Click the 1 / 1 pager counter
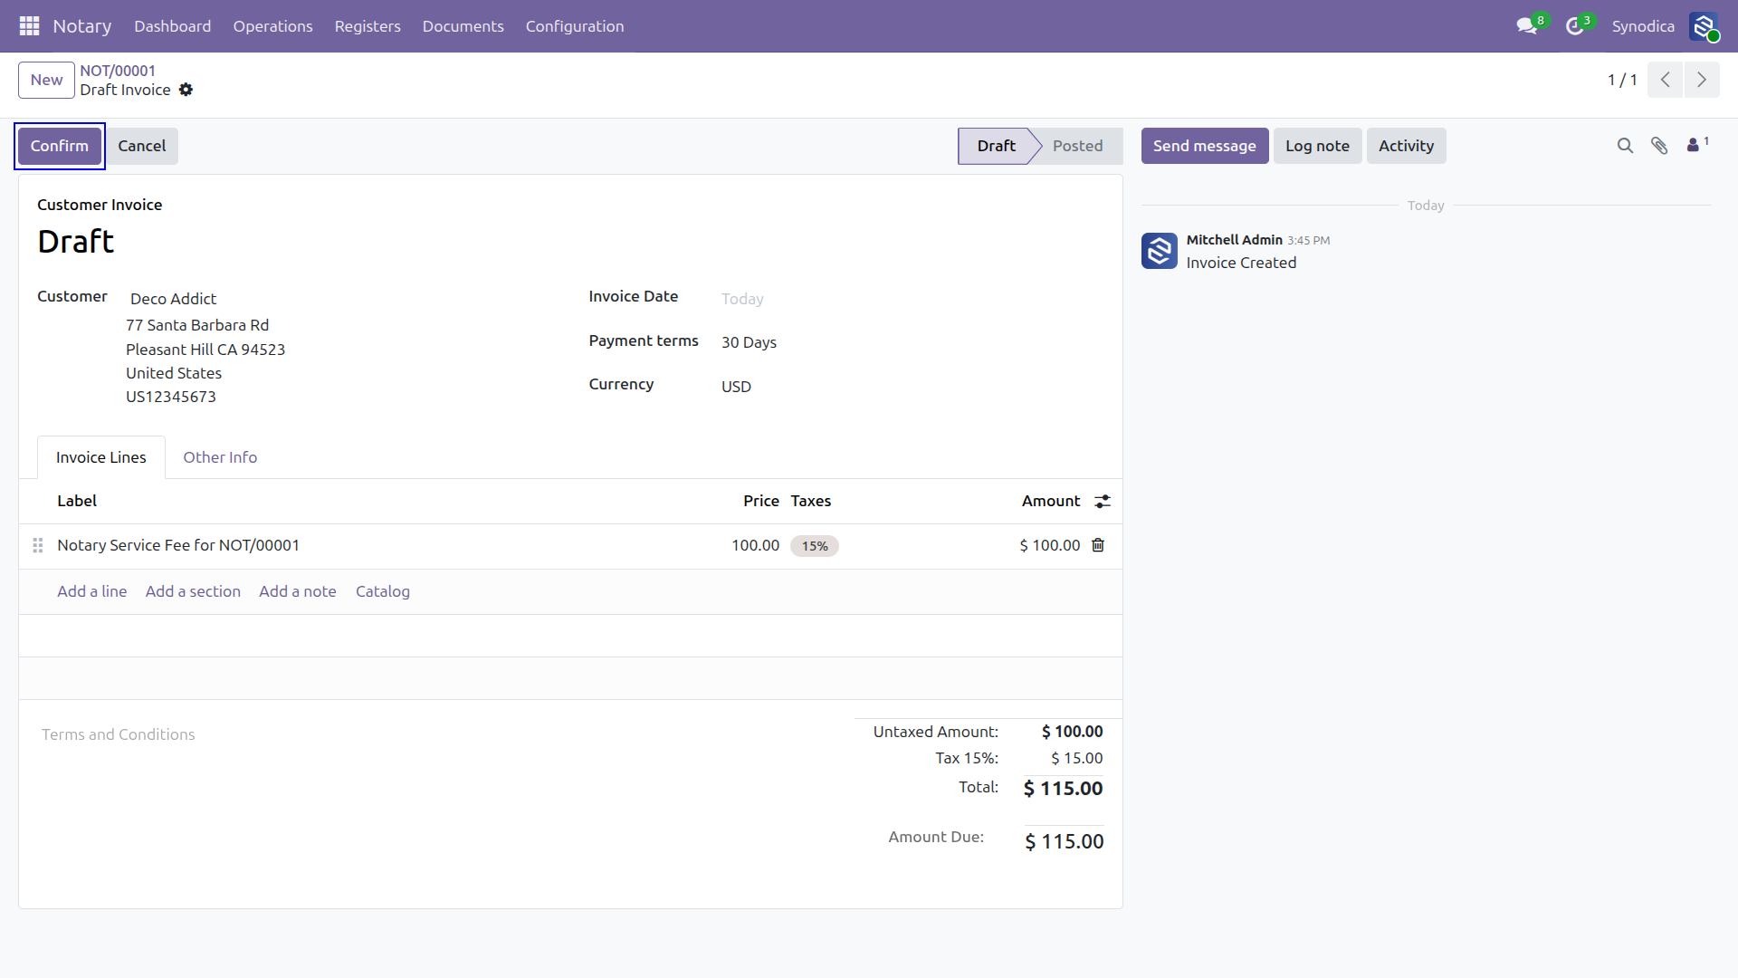The image size is (1738, 978). pos(1622,80)
